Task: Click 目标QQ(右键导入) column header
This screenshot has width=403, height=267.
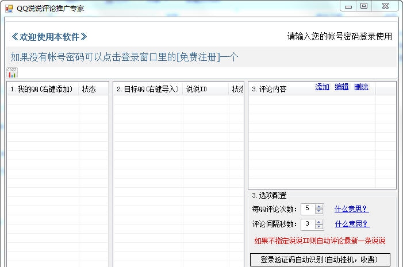Action: pos(148,89)
